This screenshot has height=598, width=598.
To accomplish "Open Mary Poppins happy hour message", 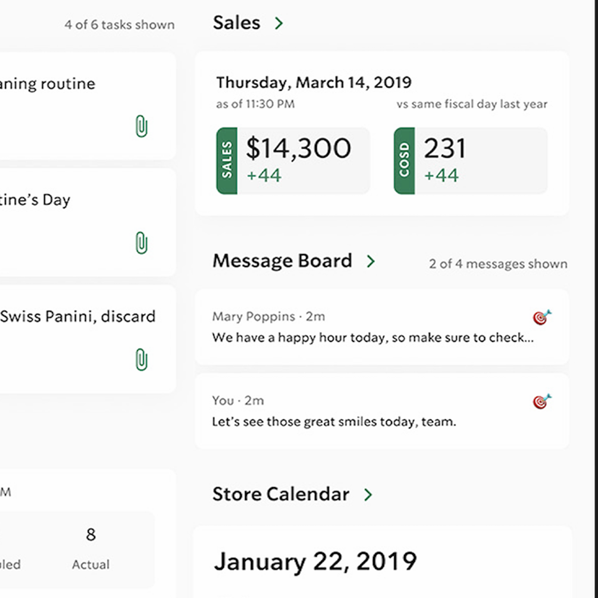I will click(x=373, y=337).
